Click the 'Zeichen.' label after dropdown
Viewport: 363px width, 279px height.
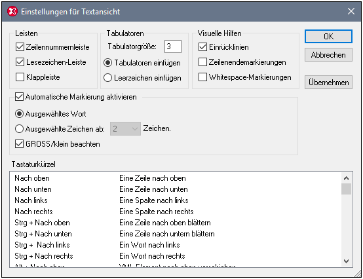click(157, 128)
